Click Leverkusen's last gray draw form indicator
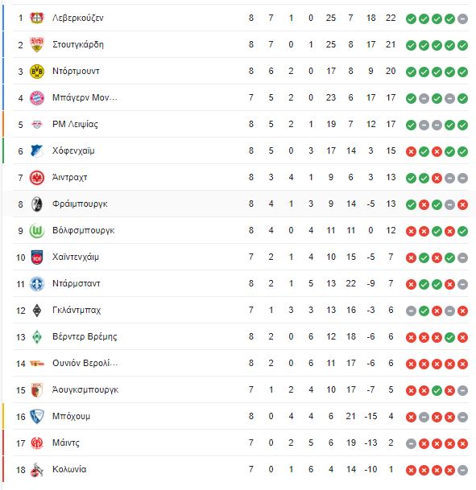The height and width of the screenshot is (490, 476). coord(462,19)
